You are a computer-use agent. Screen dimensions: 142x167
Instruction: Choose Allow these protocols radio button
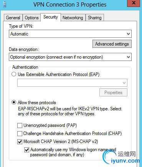pos(14,103)
